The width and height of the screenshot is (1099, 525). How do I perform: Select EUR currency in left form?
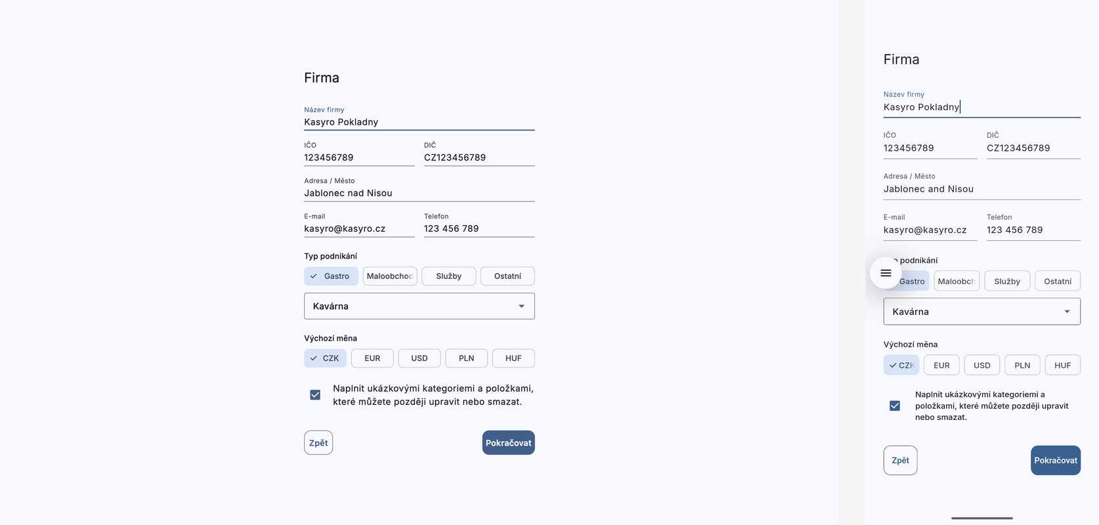point(372,358)
